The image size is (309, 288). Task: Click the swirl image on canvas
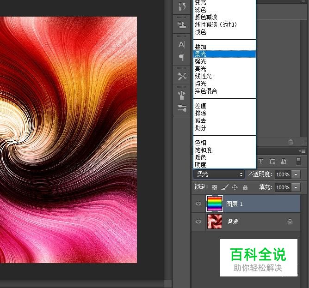[68, 140]
